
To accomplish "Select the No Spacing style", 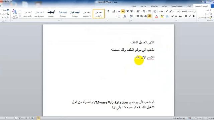I will tap(87, 14).
